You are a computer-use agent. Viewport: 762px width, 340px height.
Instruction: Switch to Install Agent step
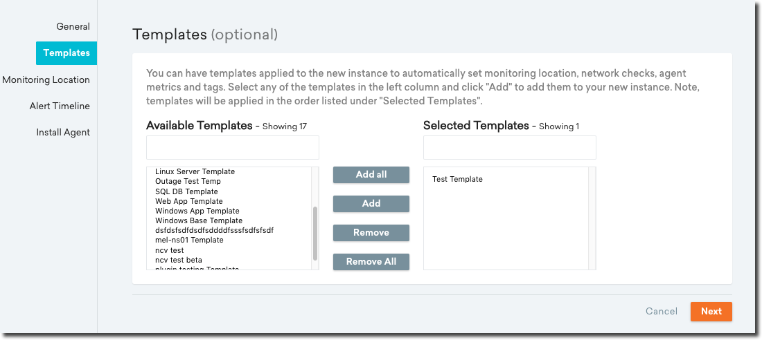click(x=63, y=132)
